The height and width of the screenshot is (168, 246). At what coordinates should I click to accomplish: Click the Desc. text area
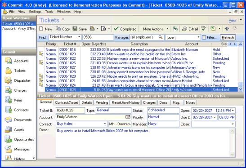(143, 143)
